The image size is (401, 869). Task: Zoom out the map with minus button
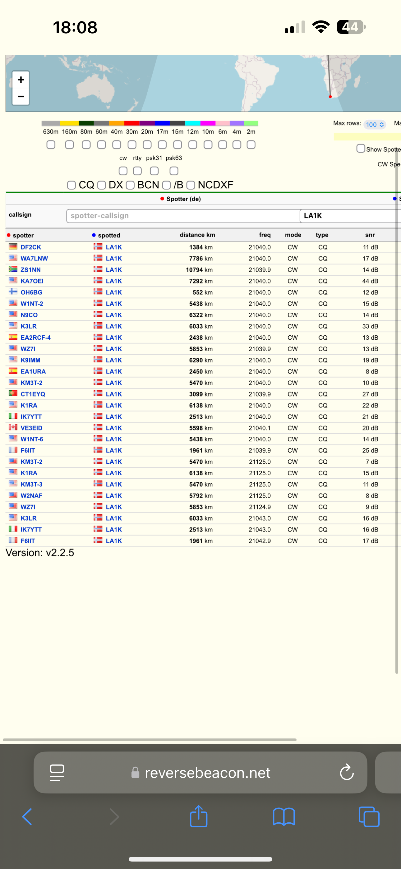point(21,97)
